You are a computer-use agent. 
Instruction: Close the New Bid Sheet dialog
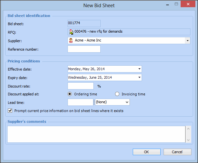click(189, 4)
